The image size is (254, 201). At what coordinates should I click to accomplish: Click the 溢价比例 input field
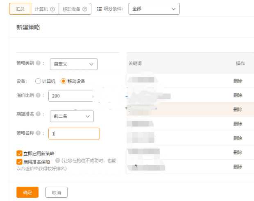coord(70,95)
